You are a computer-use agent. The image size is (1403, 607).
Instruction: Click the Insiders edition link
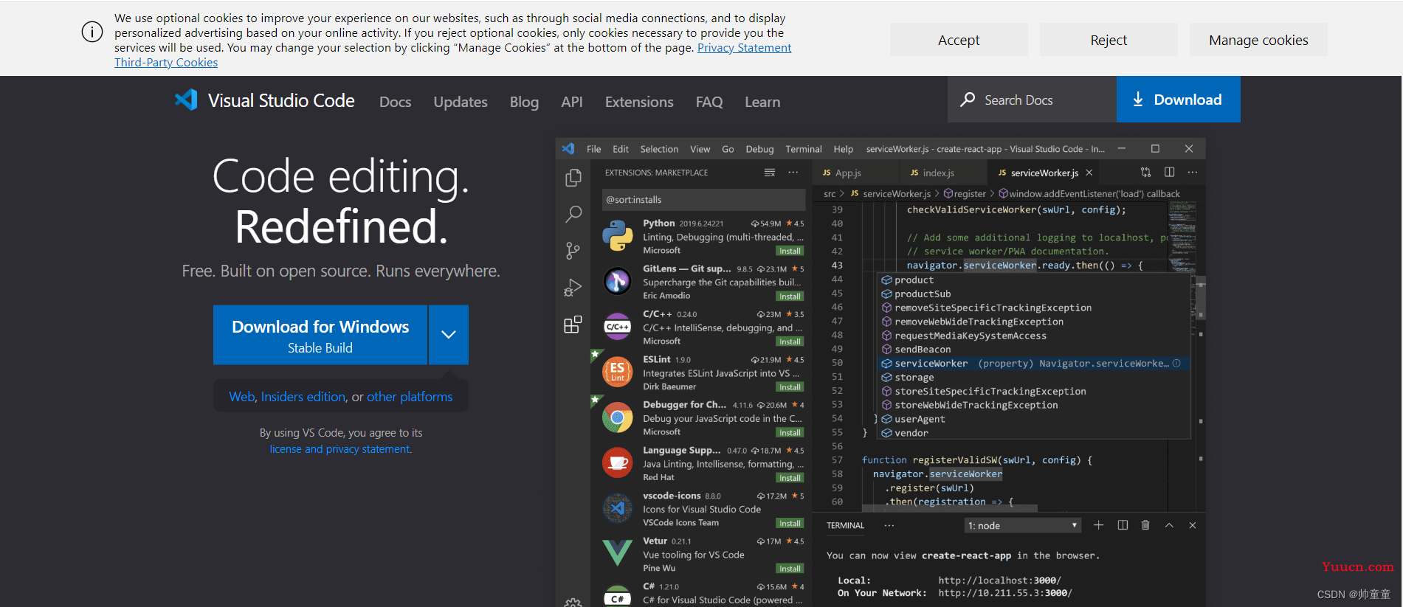(x=303, y=397)
